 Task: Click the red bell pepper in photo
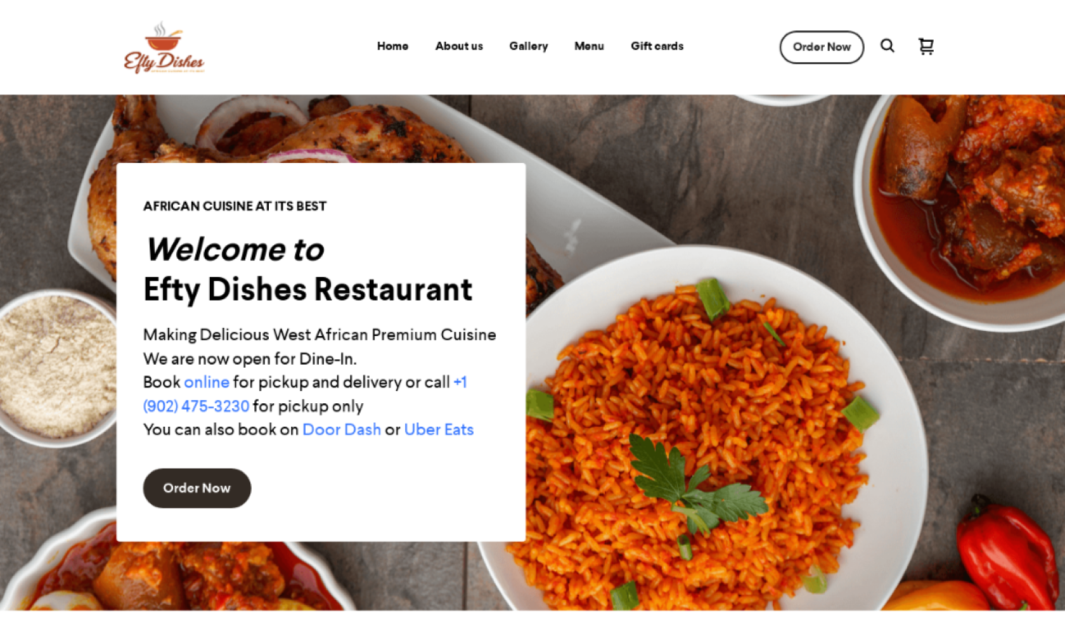1007,552
